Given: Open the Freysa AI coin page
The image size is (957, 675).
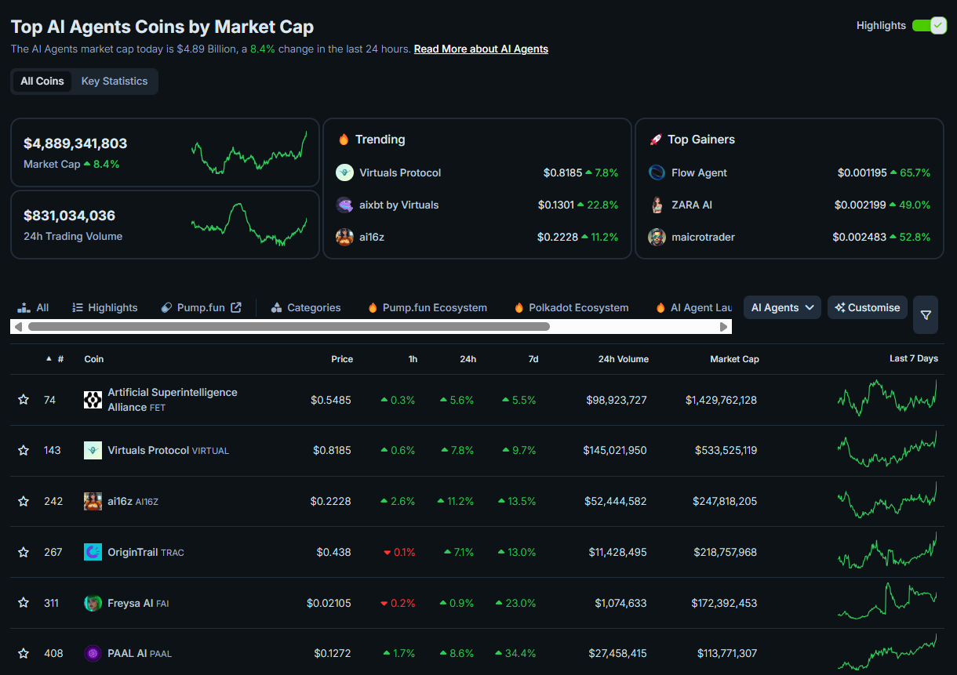Looking at the screenshot, I should [138, 603].
